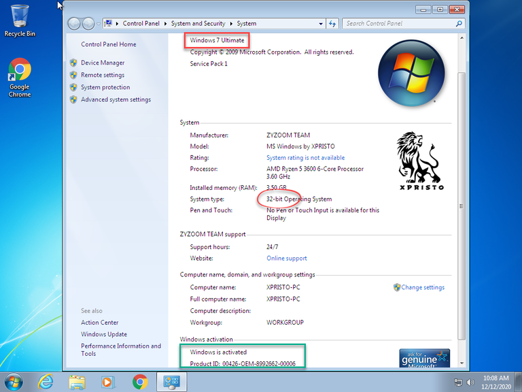Open System protection link

click(105, 87)
